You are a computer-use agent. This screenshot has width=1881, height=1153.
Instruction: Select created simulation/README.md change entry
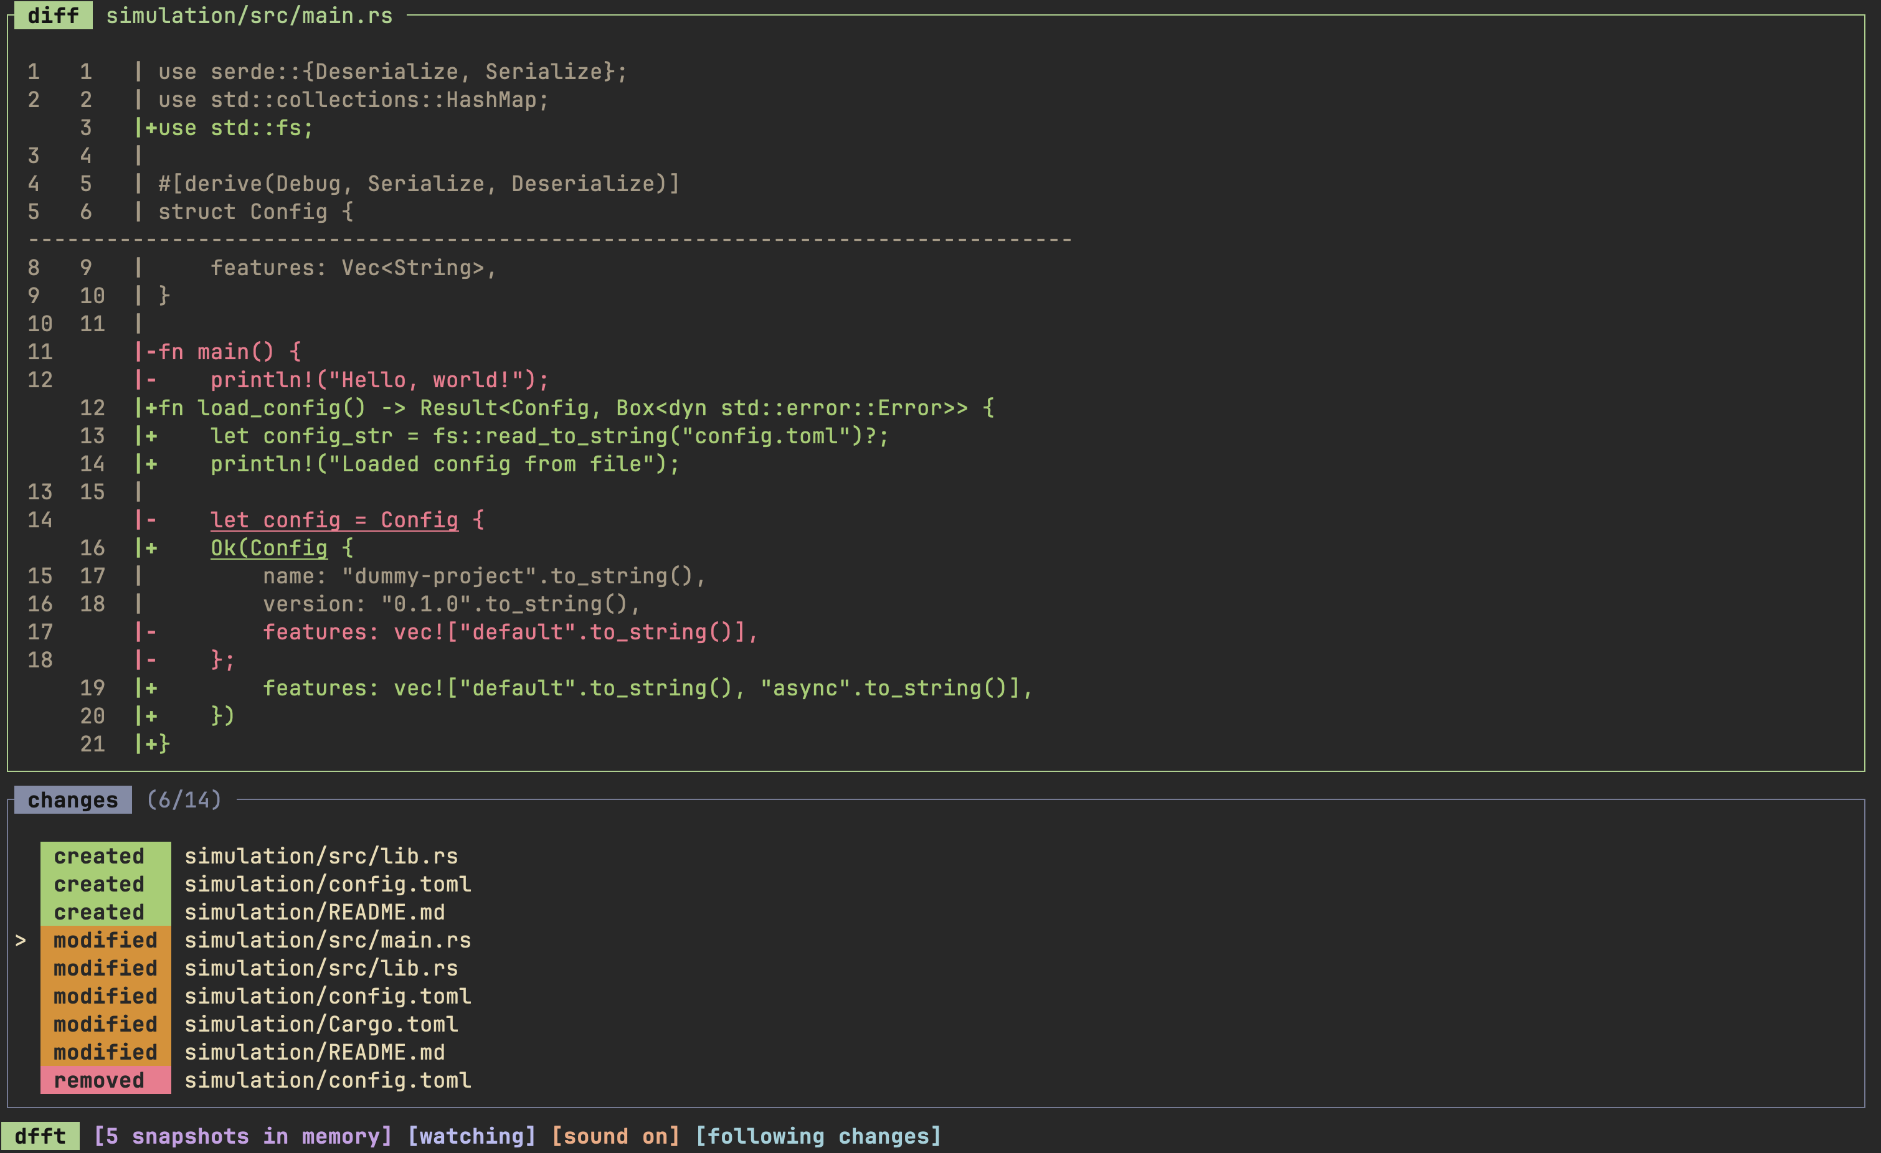(315, 912)
